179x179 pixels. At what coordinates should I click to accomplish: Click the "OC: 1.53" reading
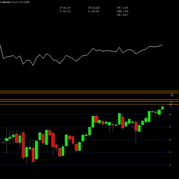(x=122, y=8)
